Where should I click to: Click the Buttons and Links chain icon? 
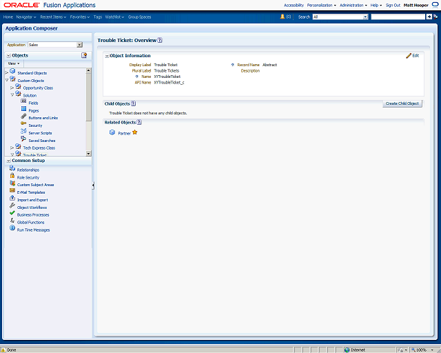coord(23,117)
